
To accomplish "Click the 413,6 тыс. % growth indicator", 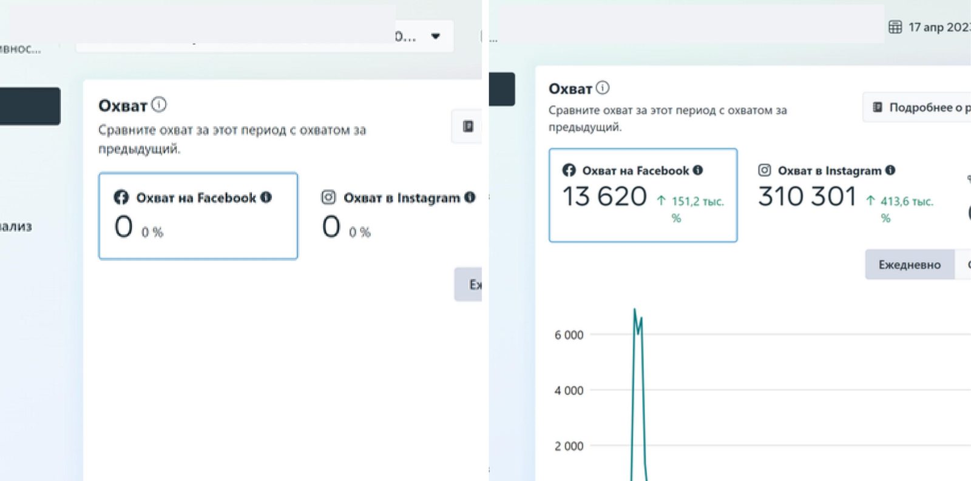I will pyautogui.click(x=899, y=209).
